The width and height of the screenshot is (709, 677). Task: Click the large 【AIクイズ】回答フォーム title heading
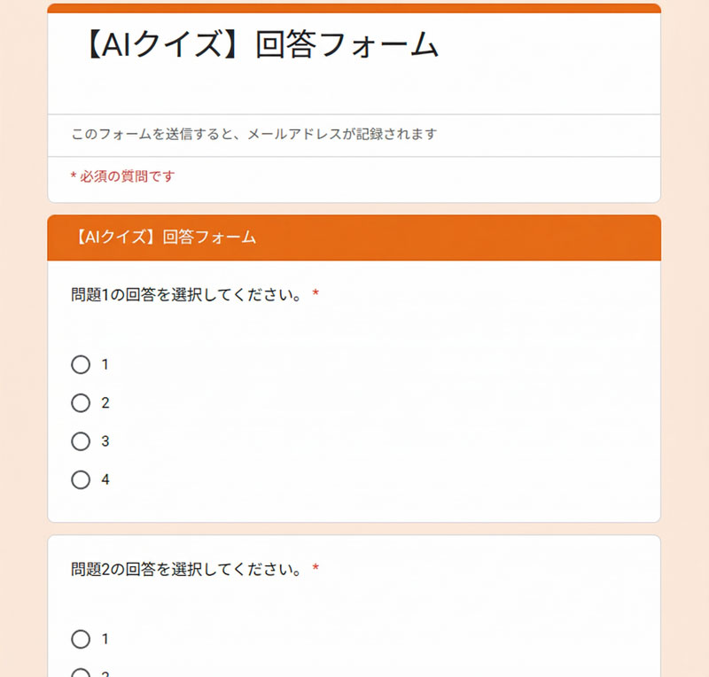[258, 45]
